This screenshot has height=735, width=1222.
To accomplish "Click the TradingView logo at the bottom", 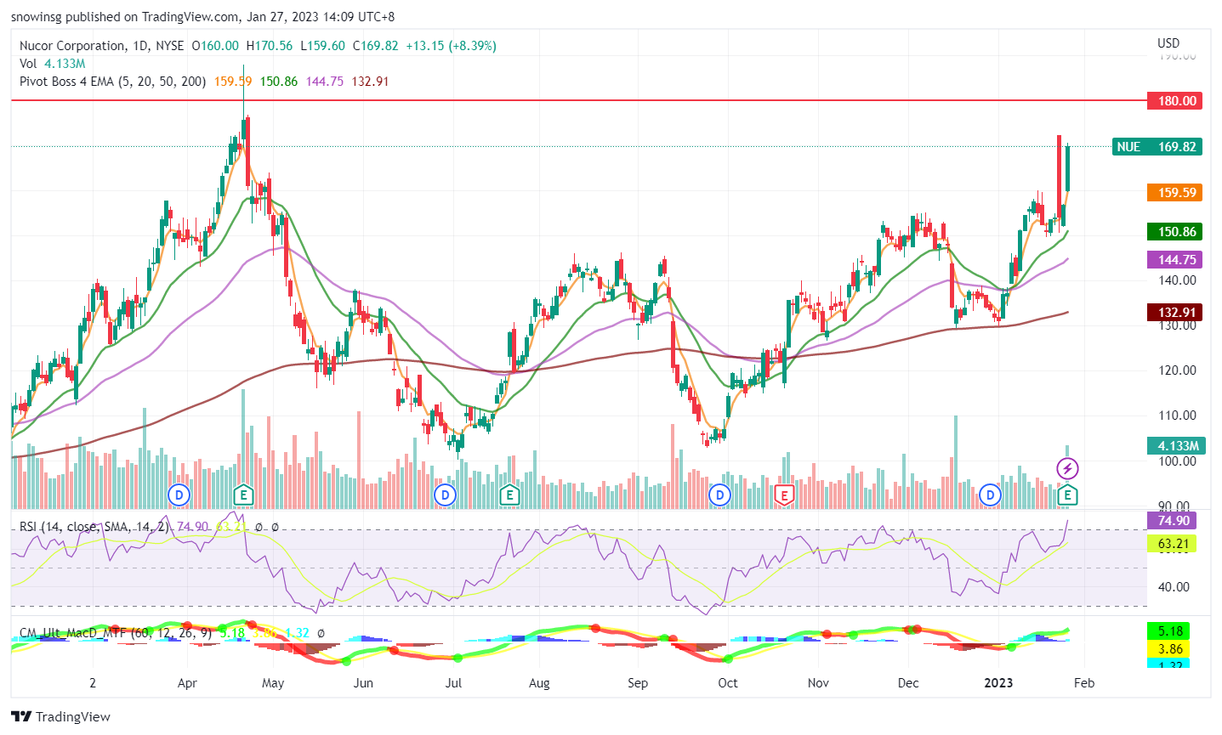I will 61,716.
